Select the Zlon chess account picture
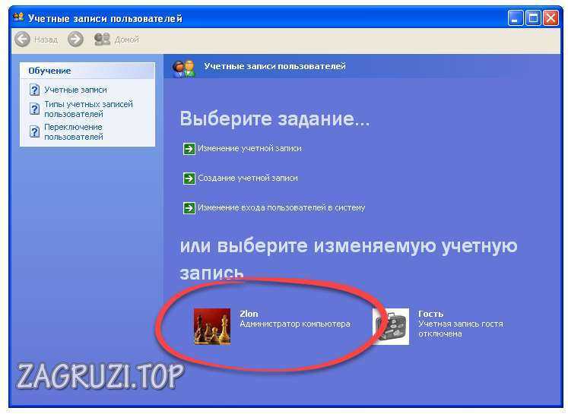 (212, 327)
